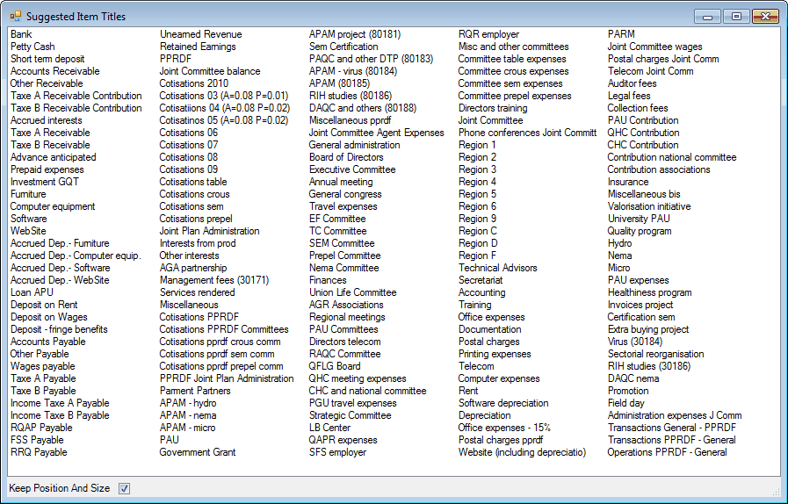Choose 'SFS employer' item
788x504 pixels.
[337, 452]
